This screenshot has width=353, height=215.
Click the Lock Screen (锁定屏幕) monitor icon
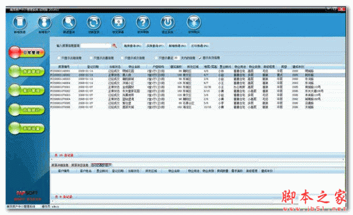coord(118,22)
